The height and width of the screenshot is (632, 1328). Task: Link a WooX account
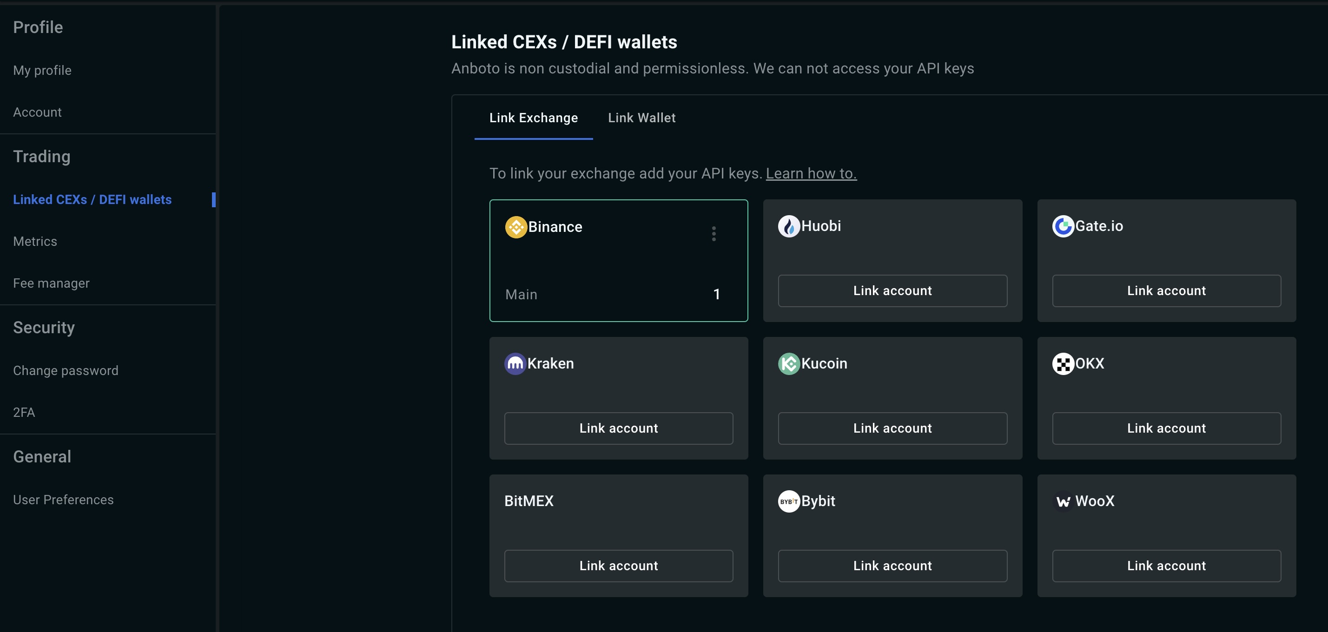point(1166,566)
